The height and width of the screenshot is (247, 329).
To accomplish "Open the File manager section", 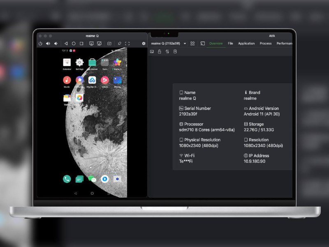I will tap(230, 43).
